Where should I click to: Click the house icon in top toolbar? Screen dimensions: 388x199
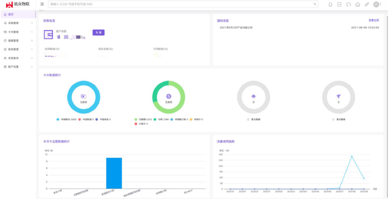pos(357,5)
